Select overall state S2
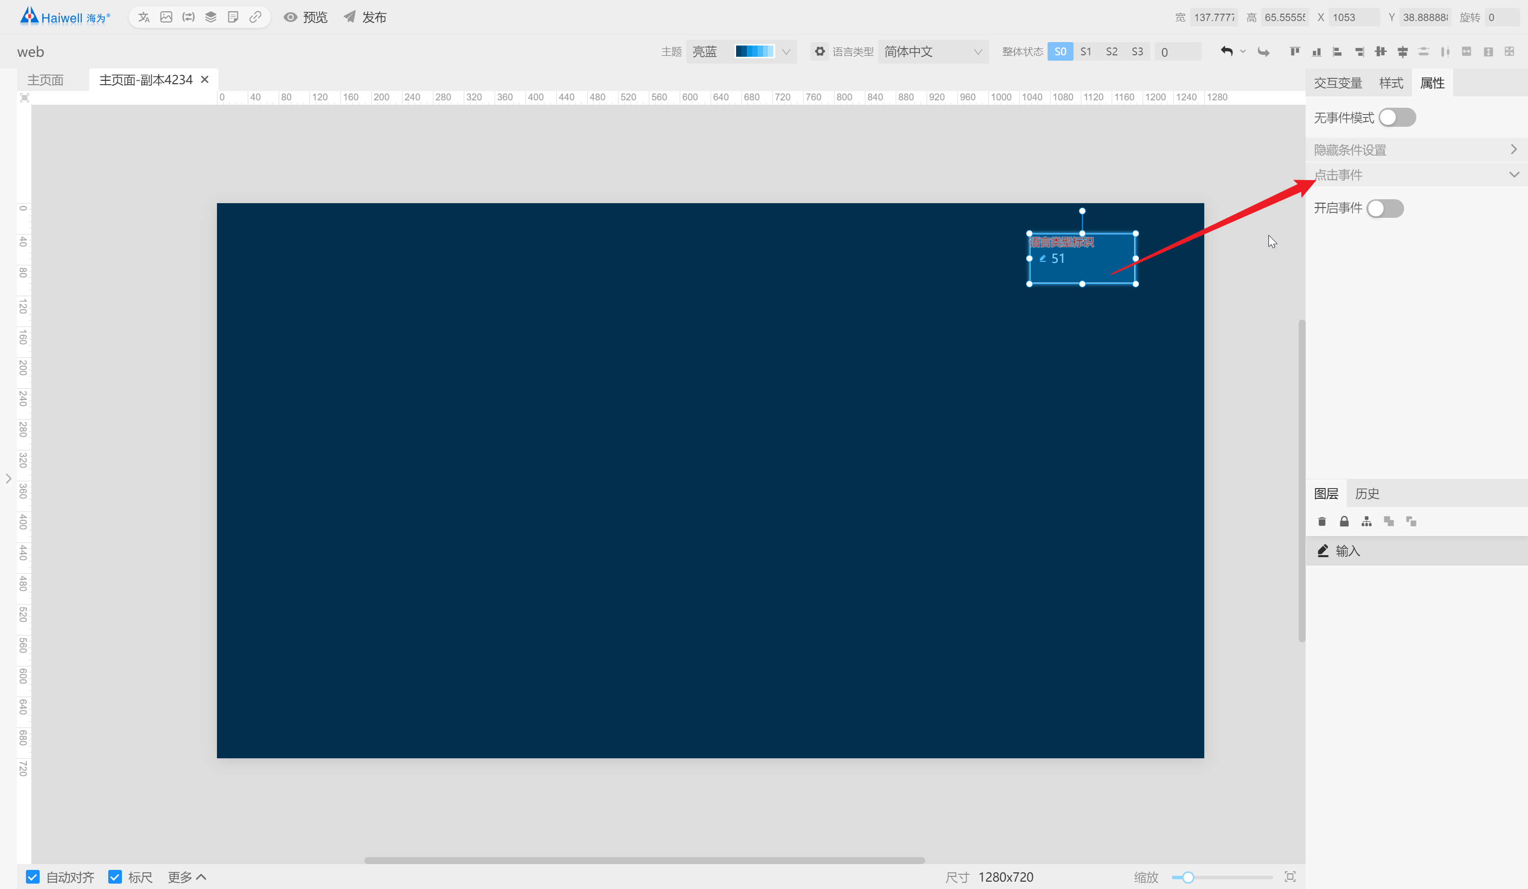1528x889 pixels. click(x=1111, y=51)
